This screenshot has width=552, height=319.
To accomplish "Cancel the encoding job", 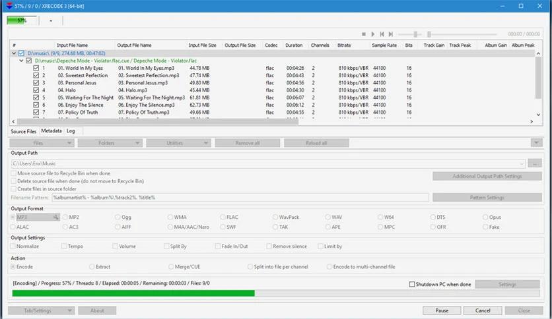I will pyautogui.click(x=482, y=310).
